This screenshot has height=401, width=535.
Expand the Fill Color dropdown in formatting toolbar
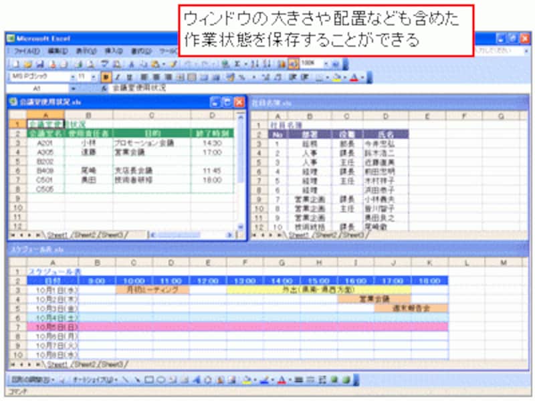pos(345,78)
